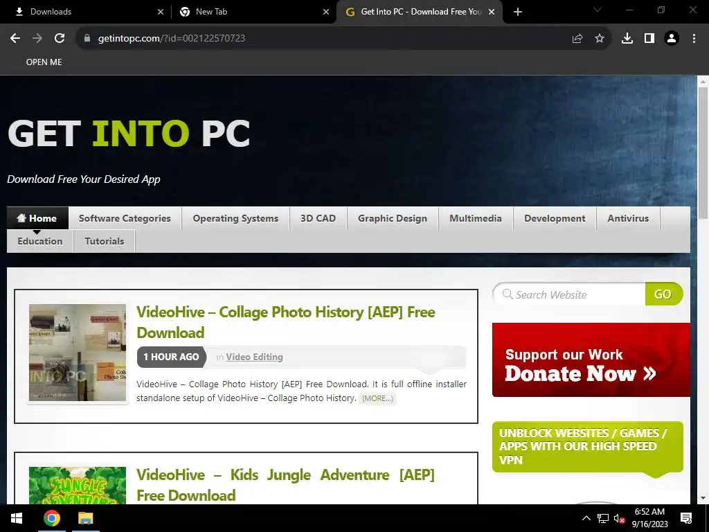This screenshot has width=709, height=532.
Task: Open the Chrome profile menu
Action: click(x=672, y=39)
